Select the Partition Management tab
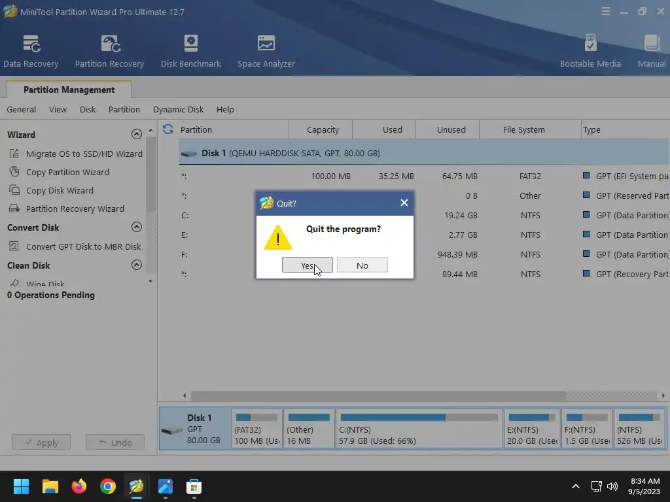This screenshot has height=502, width=670. tap(69, 89)
